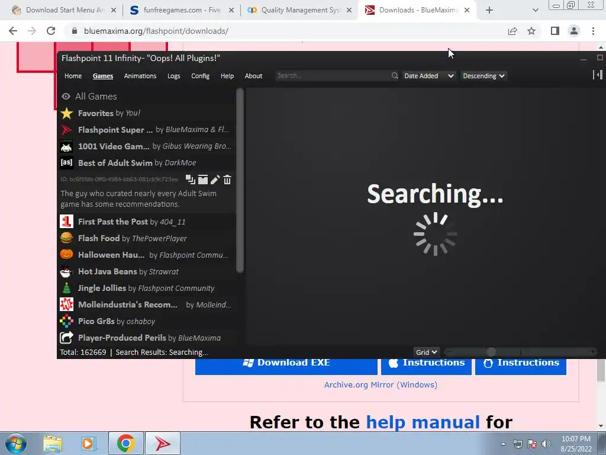Click the Player-Produced Perils share icon

click(x=66, y=338)
